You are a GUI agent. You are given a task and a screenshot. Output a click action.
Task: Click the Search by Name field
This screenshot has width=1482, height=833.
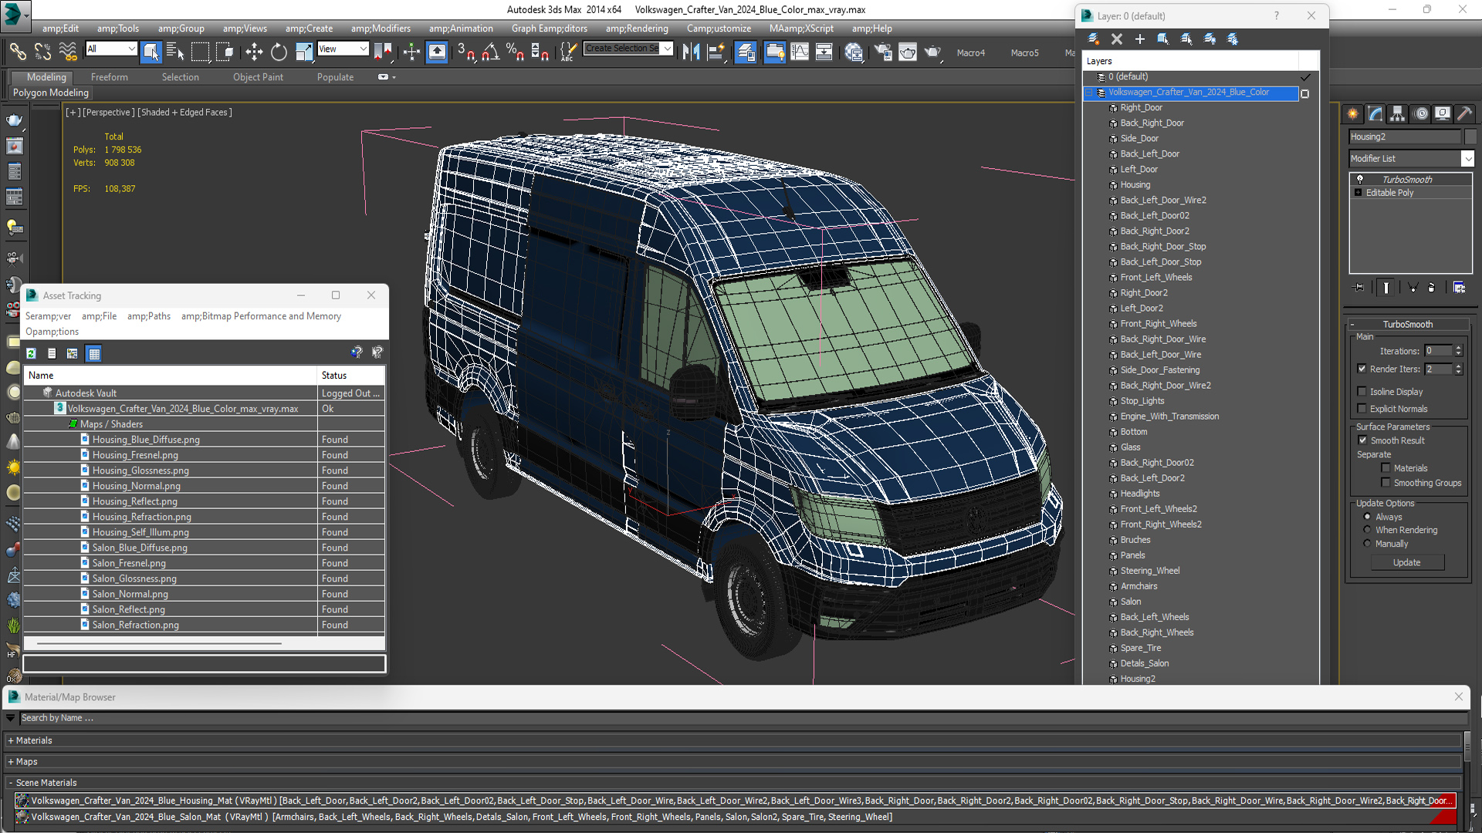[x=743, y=718]
